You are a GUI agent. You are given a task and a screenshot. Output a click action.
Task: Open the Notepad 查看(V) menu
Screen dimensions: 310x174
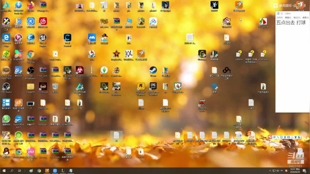point(305,18)
